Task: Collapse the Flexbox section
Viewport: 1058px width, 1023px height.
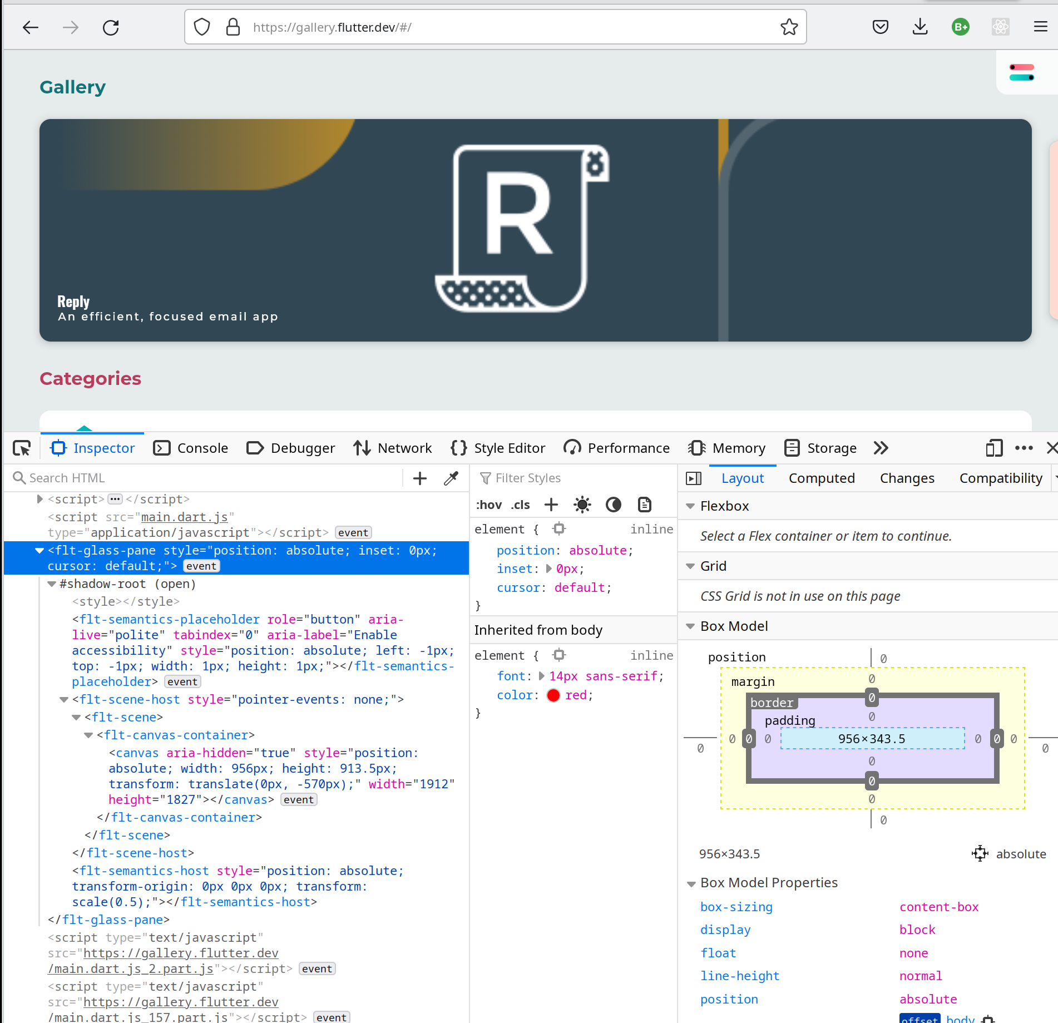Action: 690,506
